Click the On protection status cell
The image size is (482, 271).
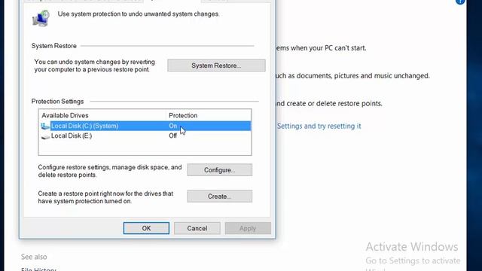click(172, 126)
